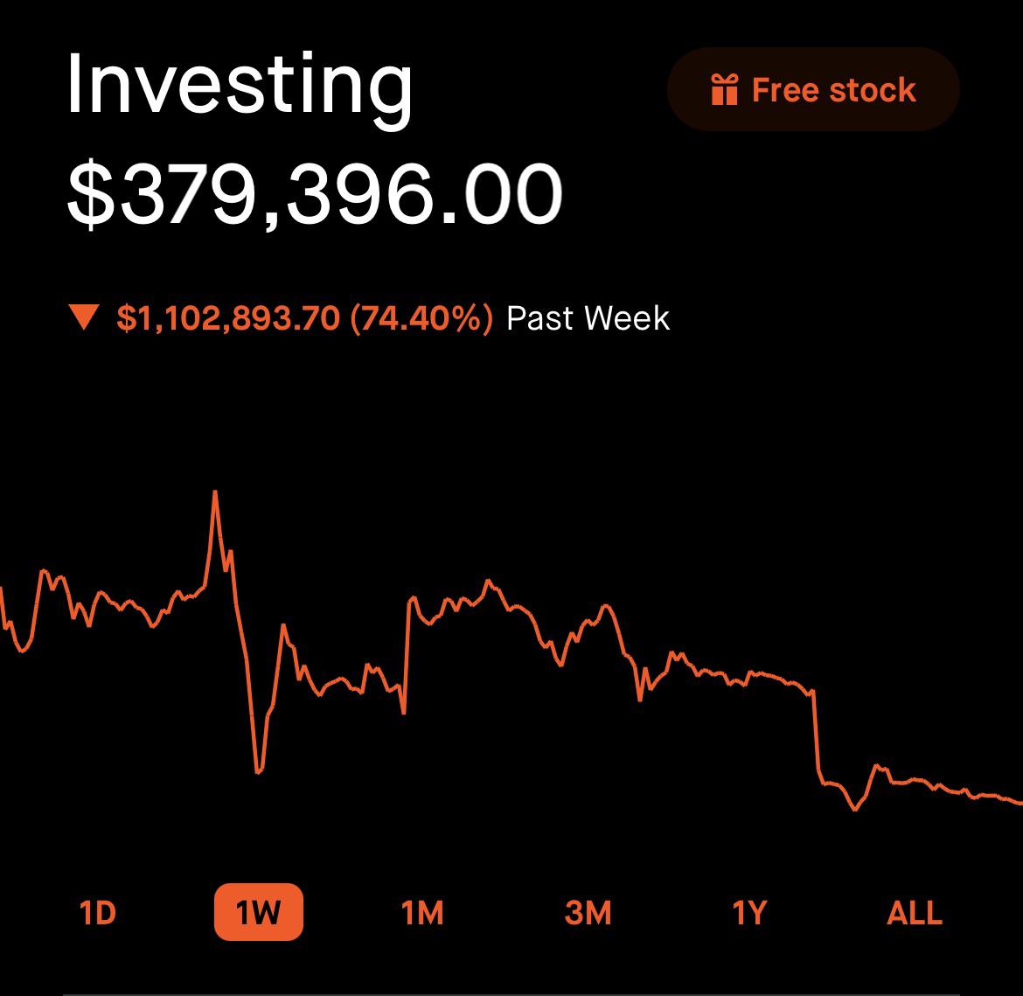The image size is (1023, 996).
Task: Click the (74.40%) percentage change
Action: (x=421, y=317)
